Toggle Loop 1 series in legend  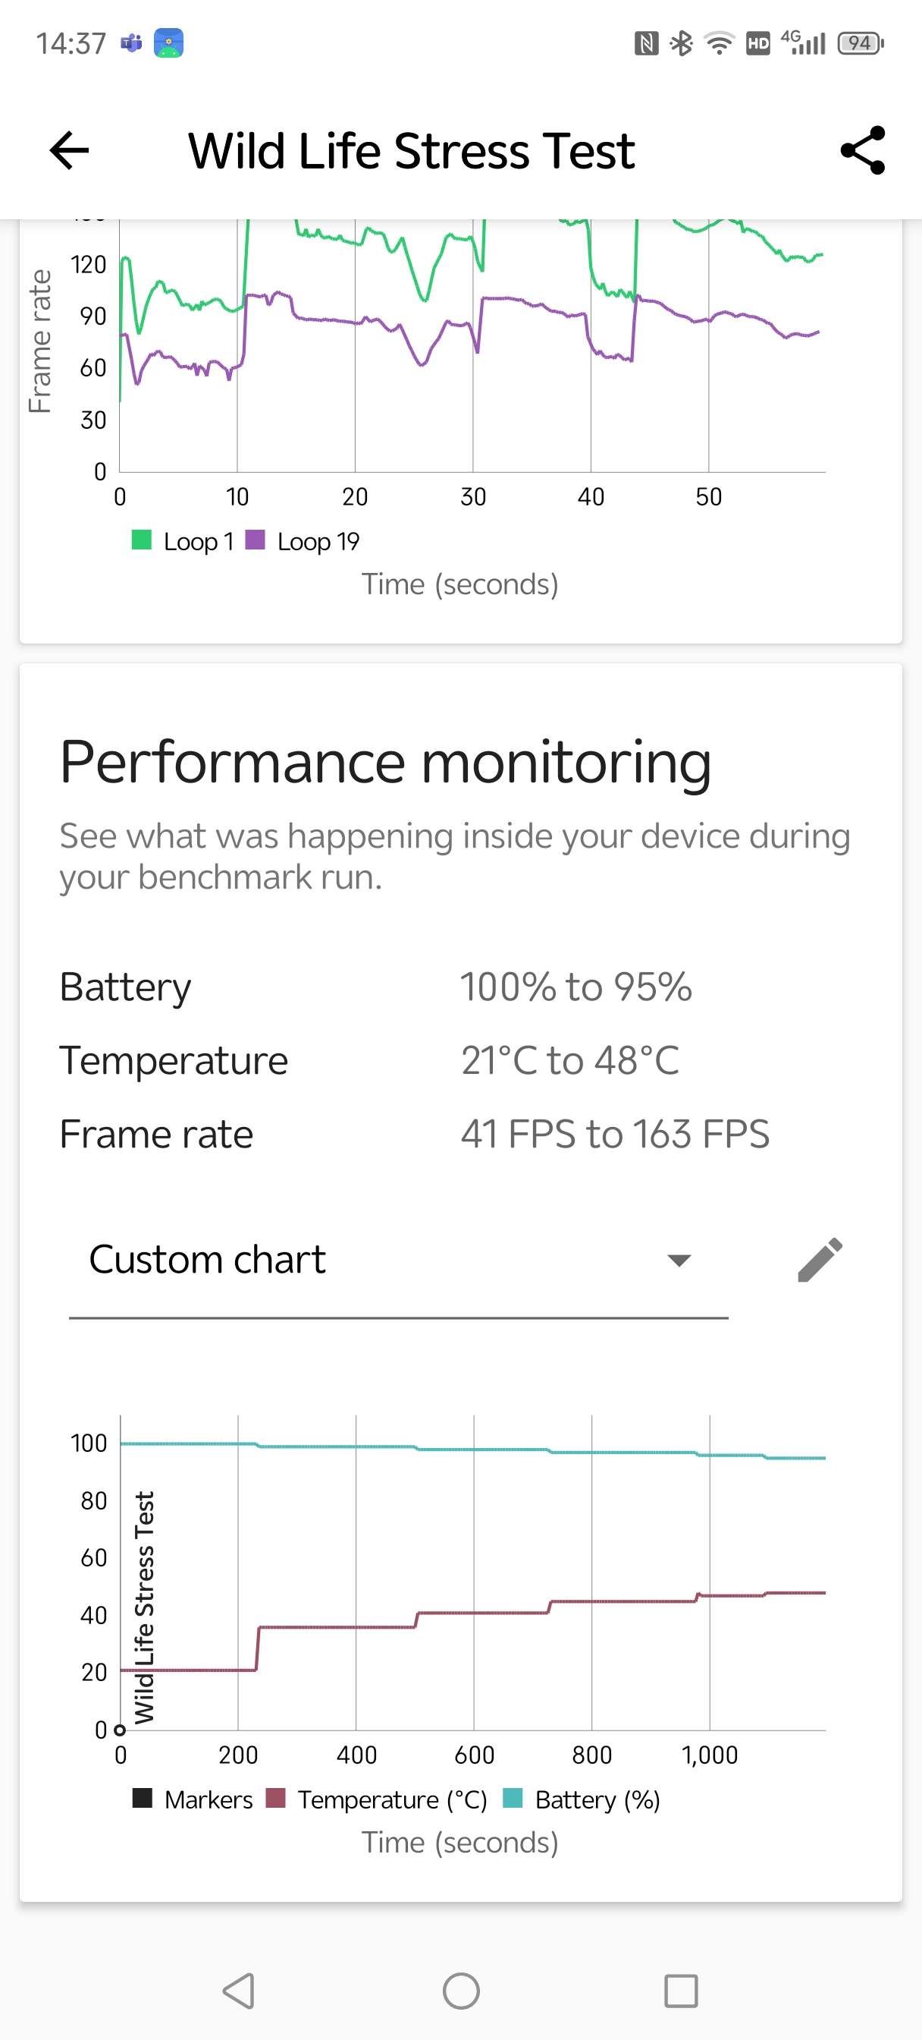pos(183,542)
